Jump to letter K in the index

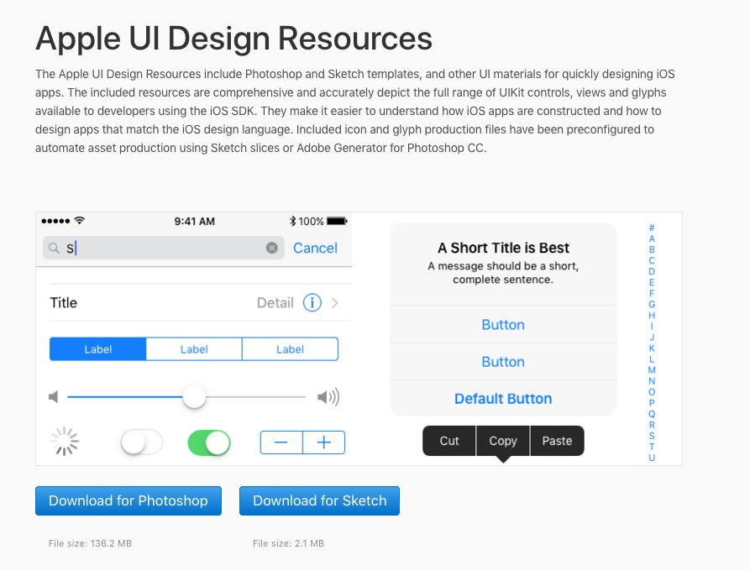coord(652,348)
